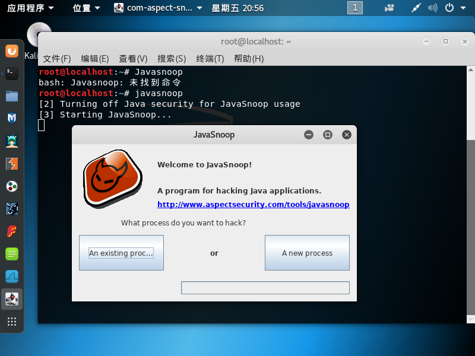Open the 文件(F) terminal menu
The image size is (475, 356).
(56, 58)
